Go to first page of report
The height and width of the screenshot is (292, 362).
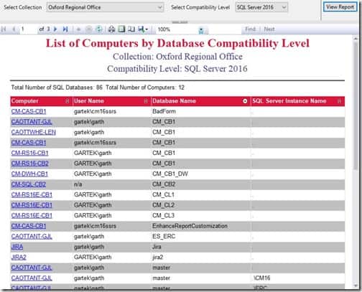coord(4,29)
